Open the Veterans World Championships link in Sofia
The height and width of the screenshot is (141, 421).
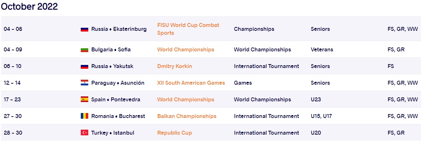pos(185,50)
